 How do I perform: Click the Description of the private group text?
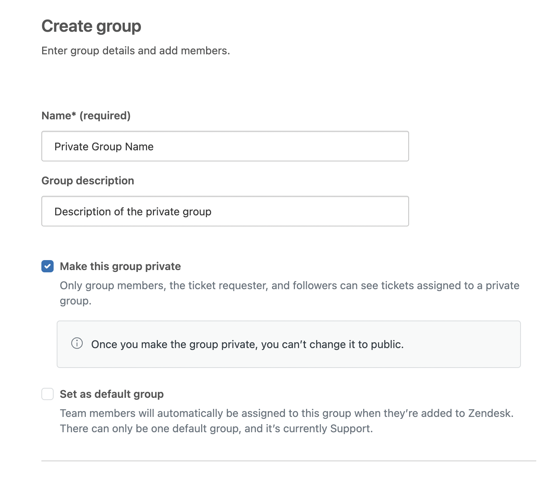pyautogui.click(x=133, y=211)
